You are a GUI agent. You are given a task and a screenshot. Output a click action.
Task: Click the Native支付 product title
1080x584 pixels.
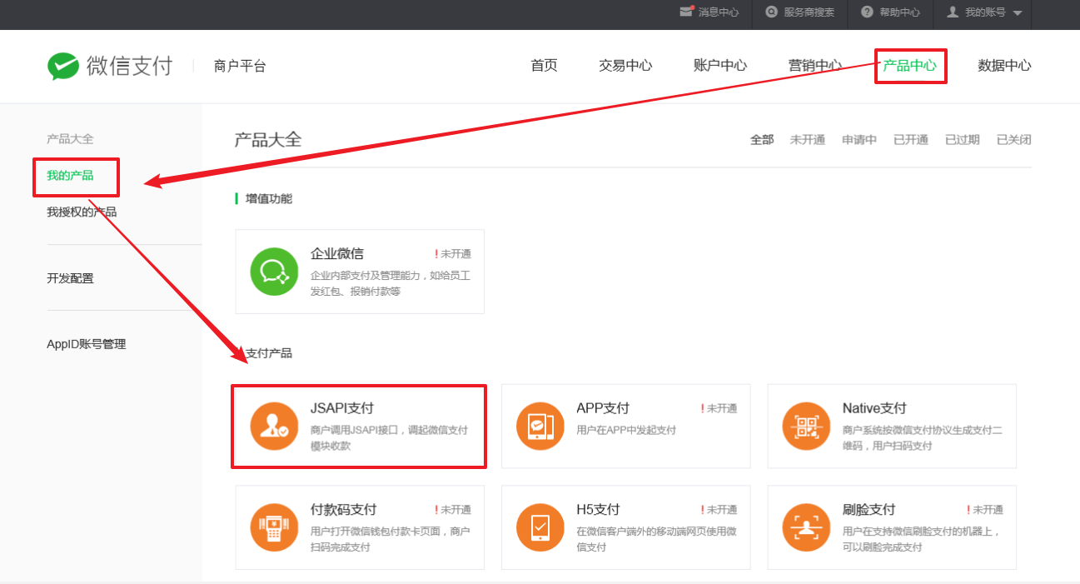click(874, 408)
